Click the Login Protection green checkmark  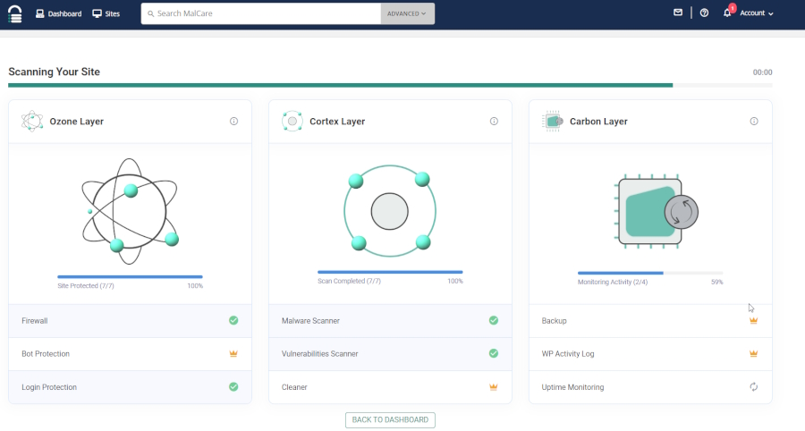coord(233,387)
